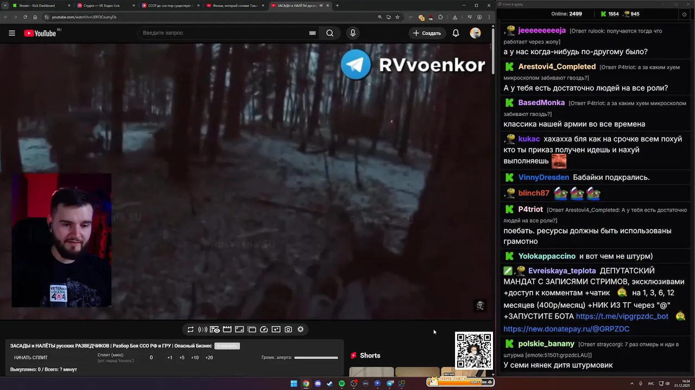
Task: Go to YouTube home via logo
Action: click(40, 33)
